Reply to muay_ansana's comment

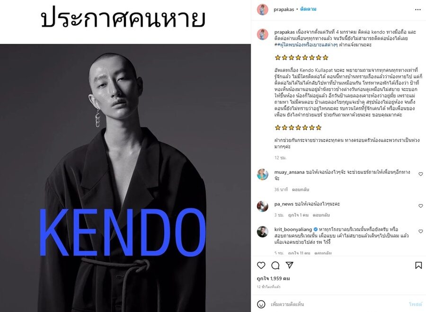301,189
